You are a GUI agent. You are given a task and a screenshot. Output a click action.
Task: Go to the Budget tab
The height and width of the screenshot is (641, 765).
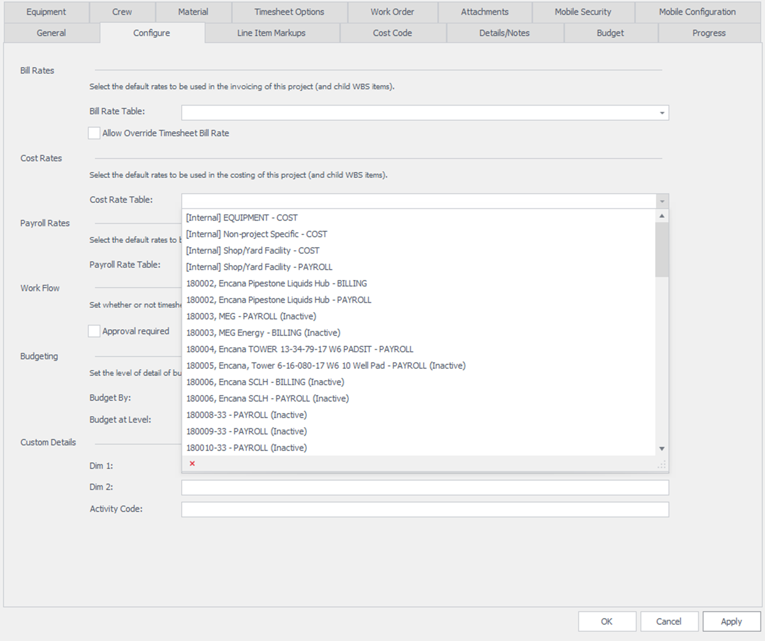[x=610, y=33]
